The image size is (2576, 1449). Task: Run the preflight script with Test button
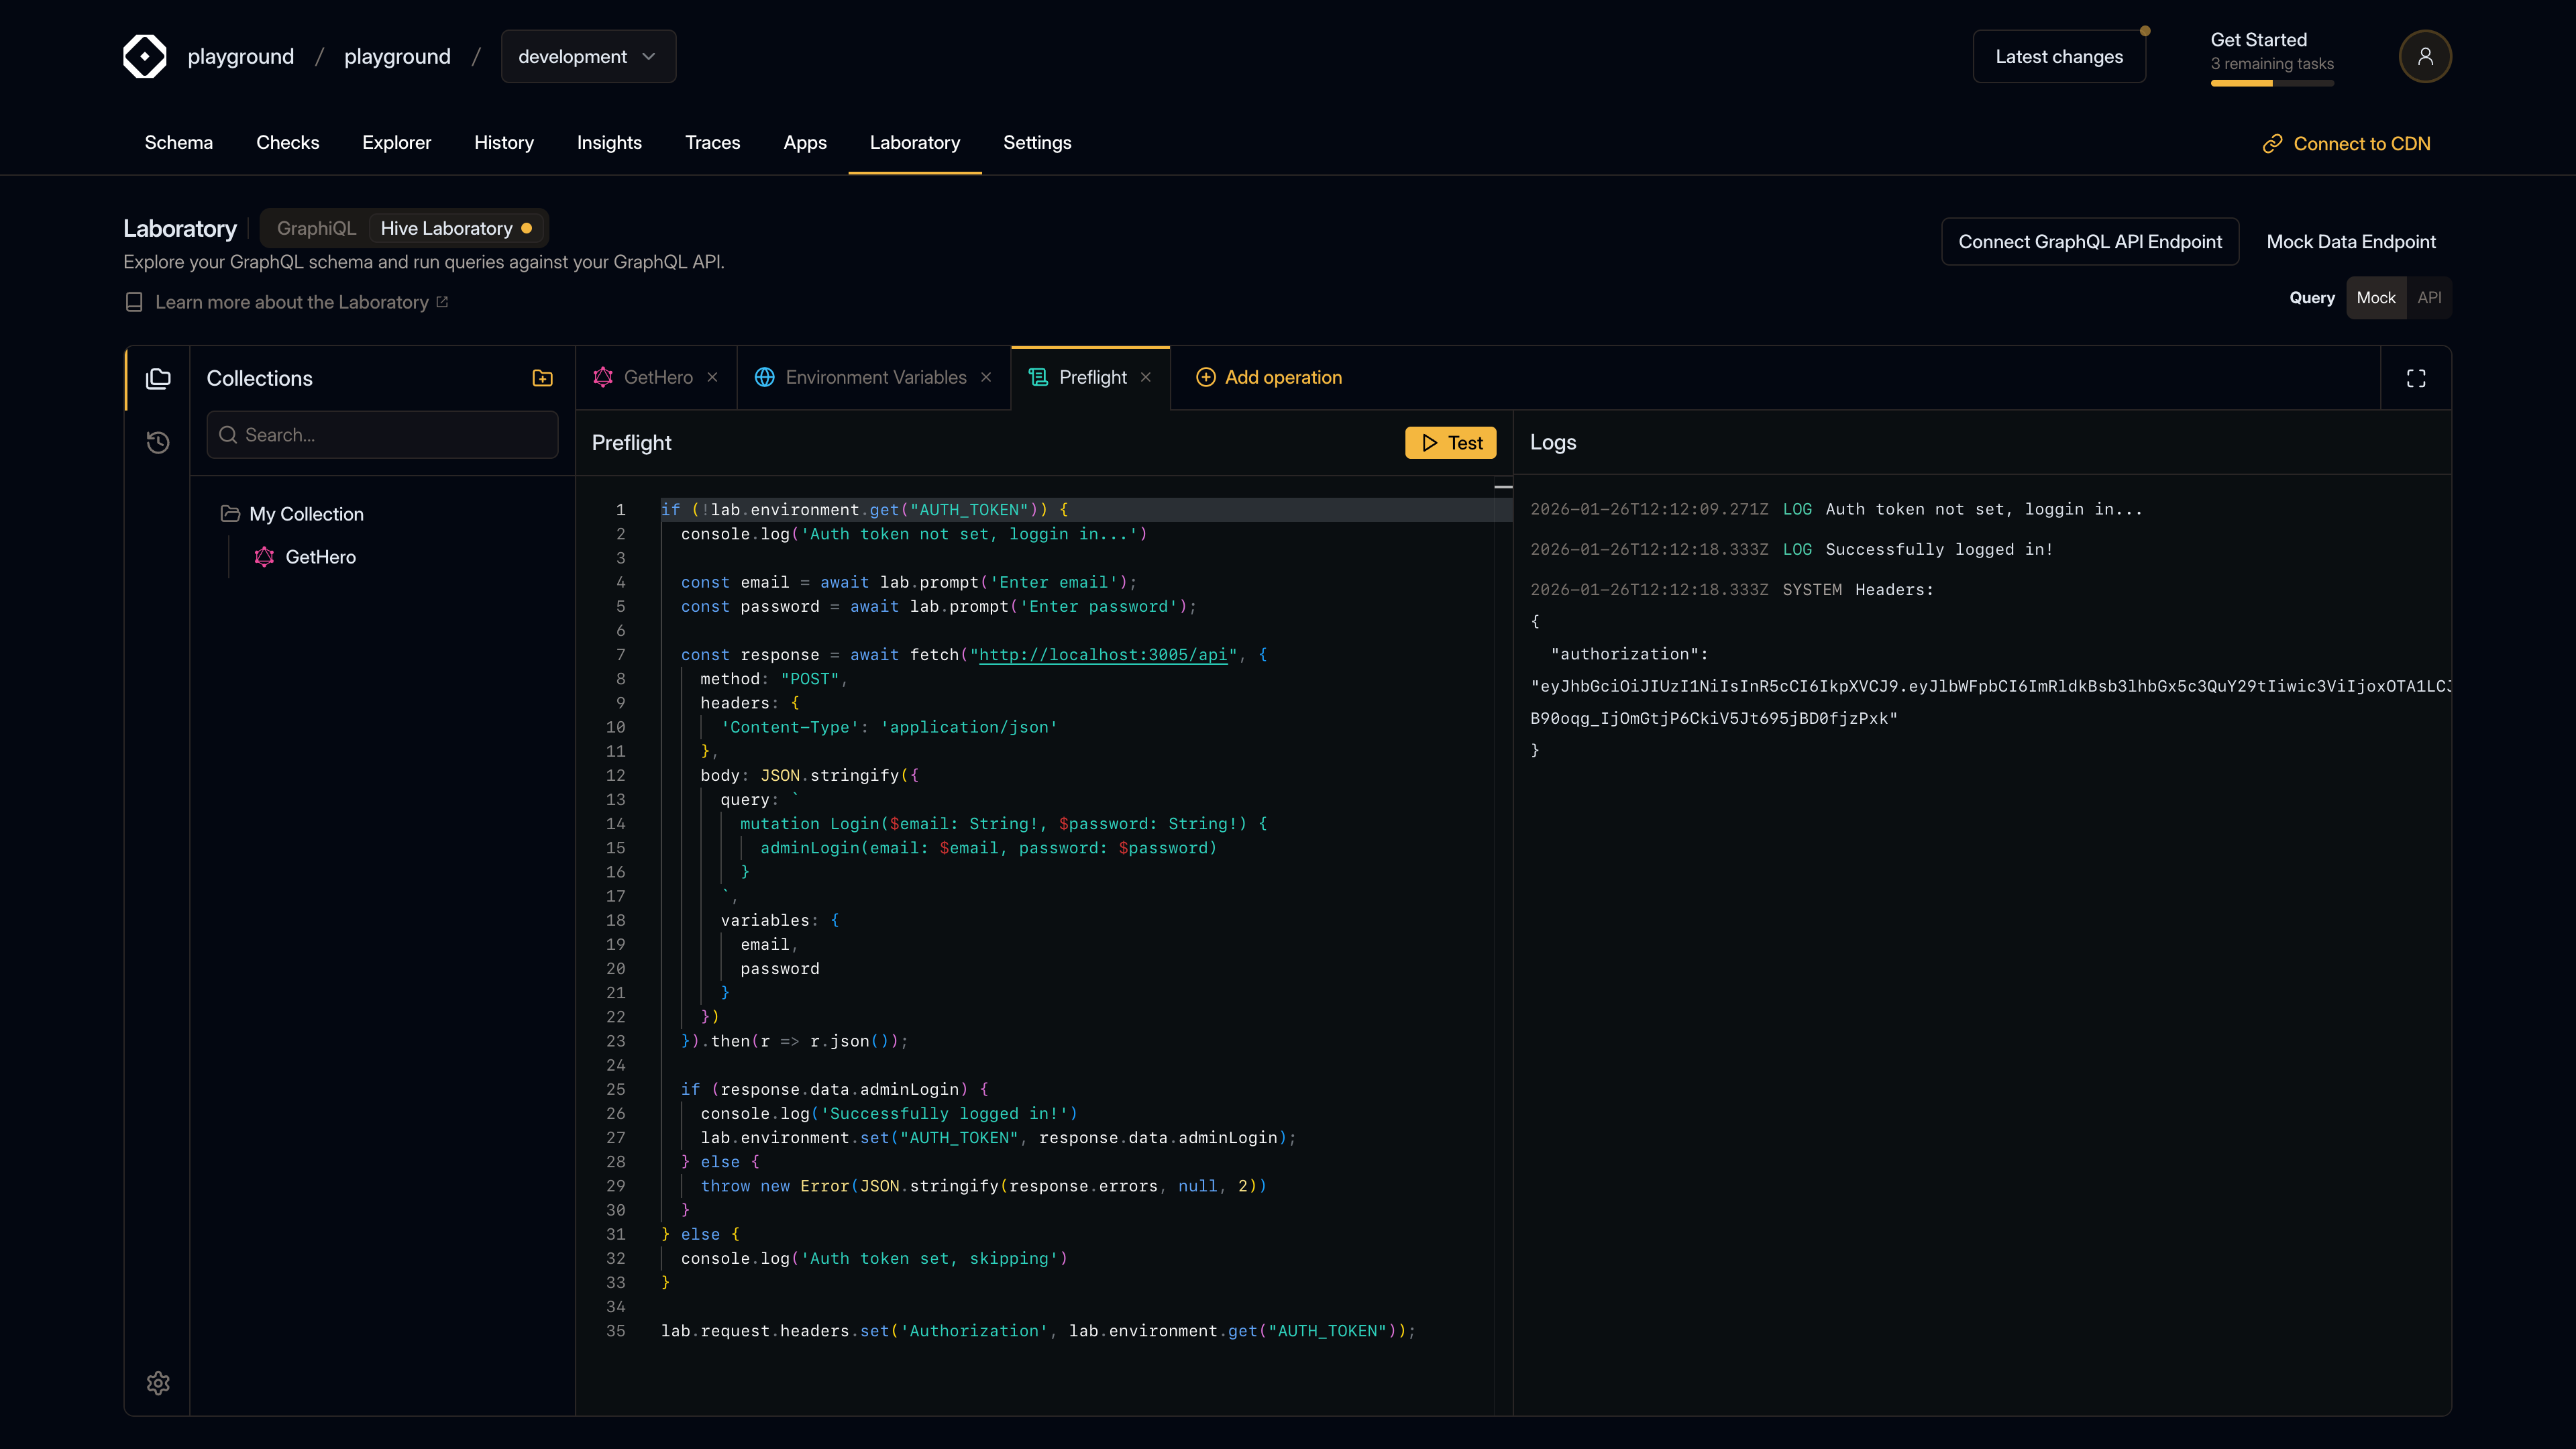coord(1450,442)
